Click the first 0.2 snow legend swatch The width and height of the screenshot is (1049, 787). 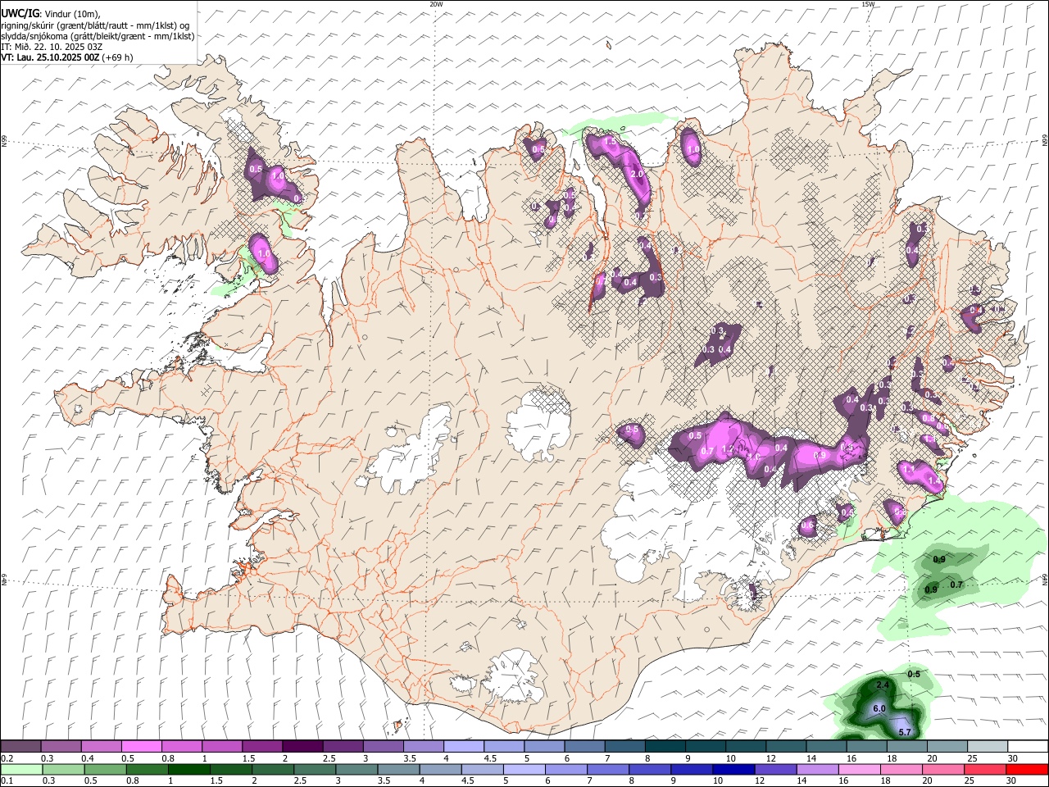[20, 747]
